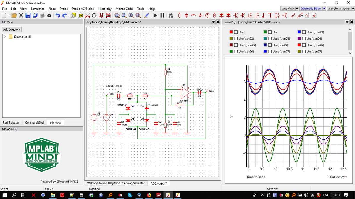Image resolution: width=355 pixels, height=199 pixels.
Task: Activate the wire pencil tool
Action: tap(147, 15)
